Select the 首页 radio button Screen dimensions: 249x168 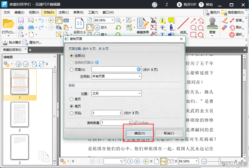(x=71, y=99)
